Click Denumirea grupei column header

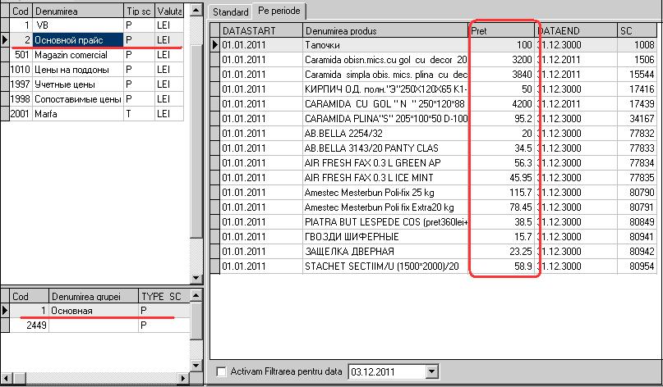point(94,297)
